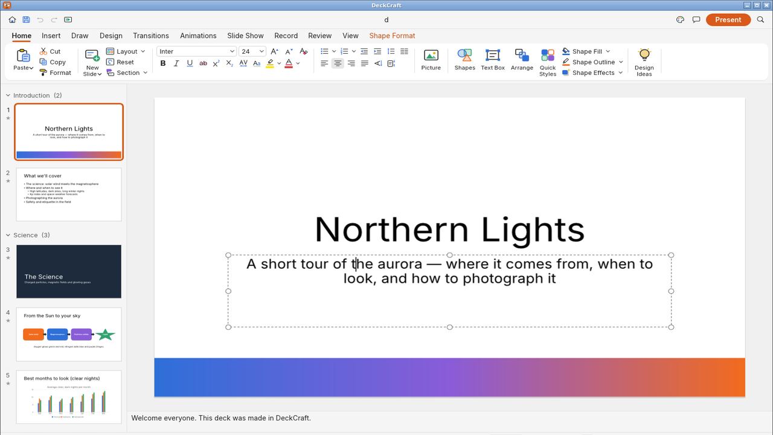Open the font size dropdown showing 24
This screenshot has height=435, width=773.
click(x=252, y=51)
